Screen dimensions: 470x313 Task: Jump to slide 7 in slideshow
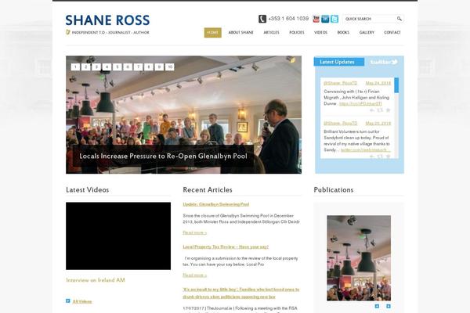138,67
